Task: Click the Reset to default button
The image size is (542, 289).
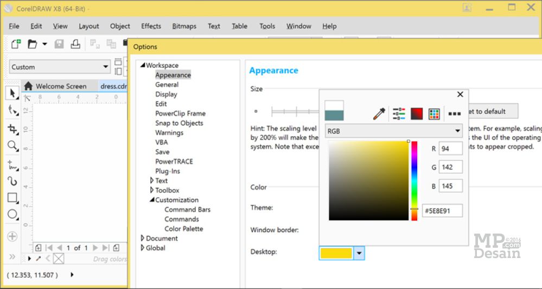Action: click(493, 111)
